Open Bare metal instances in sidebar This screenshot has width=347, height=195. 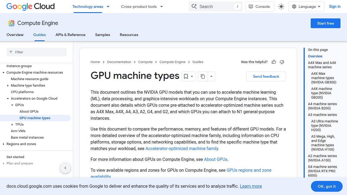[27, 138]
